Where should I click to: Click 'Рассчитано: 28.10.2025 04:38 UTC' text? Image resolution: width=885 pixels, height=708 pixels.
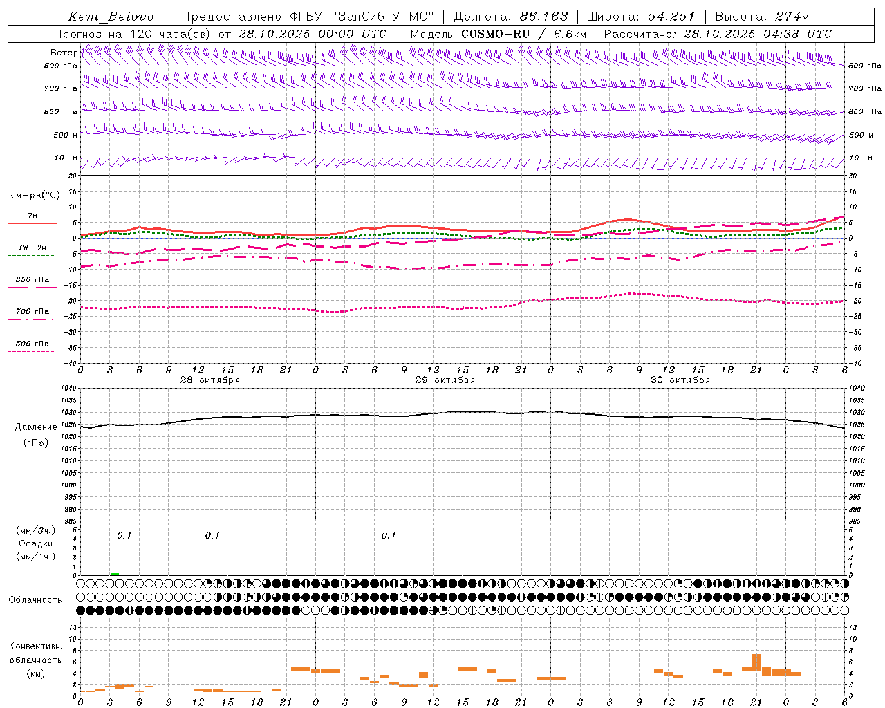click(718, 34)
